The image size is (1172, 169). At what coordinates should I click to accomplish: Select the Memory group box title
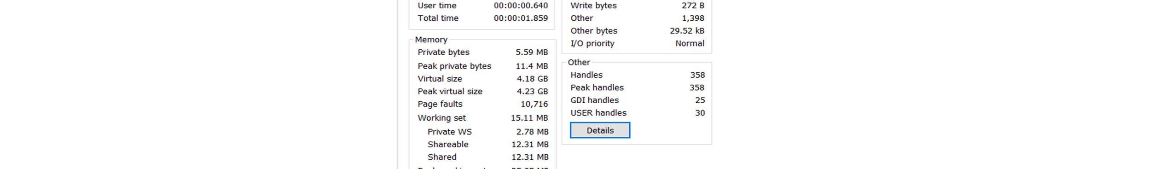(x=431, y=40)
